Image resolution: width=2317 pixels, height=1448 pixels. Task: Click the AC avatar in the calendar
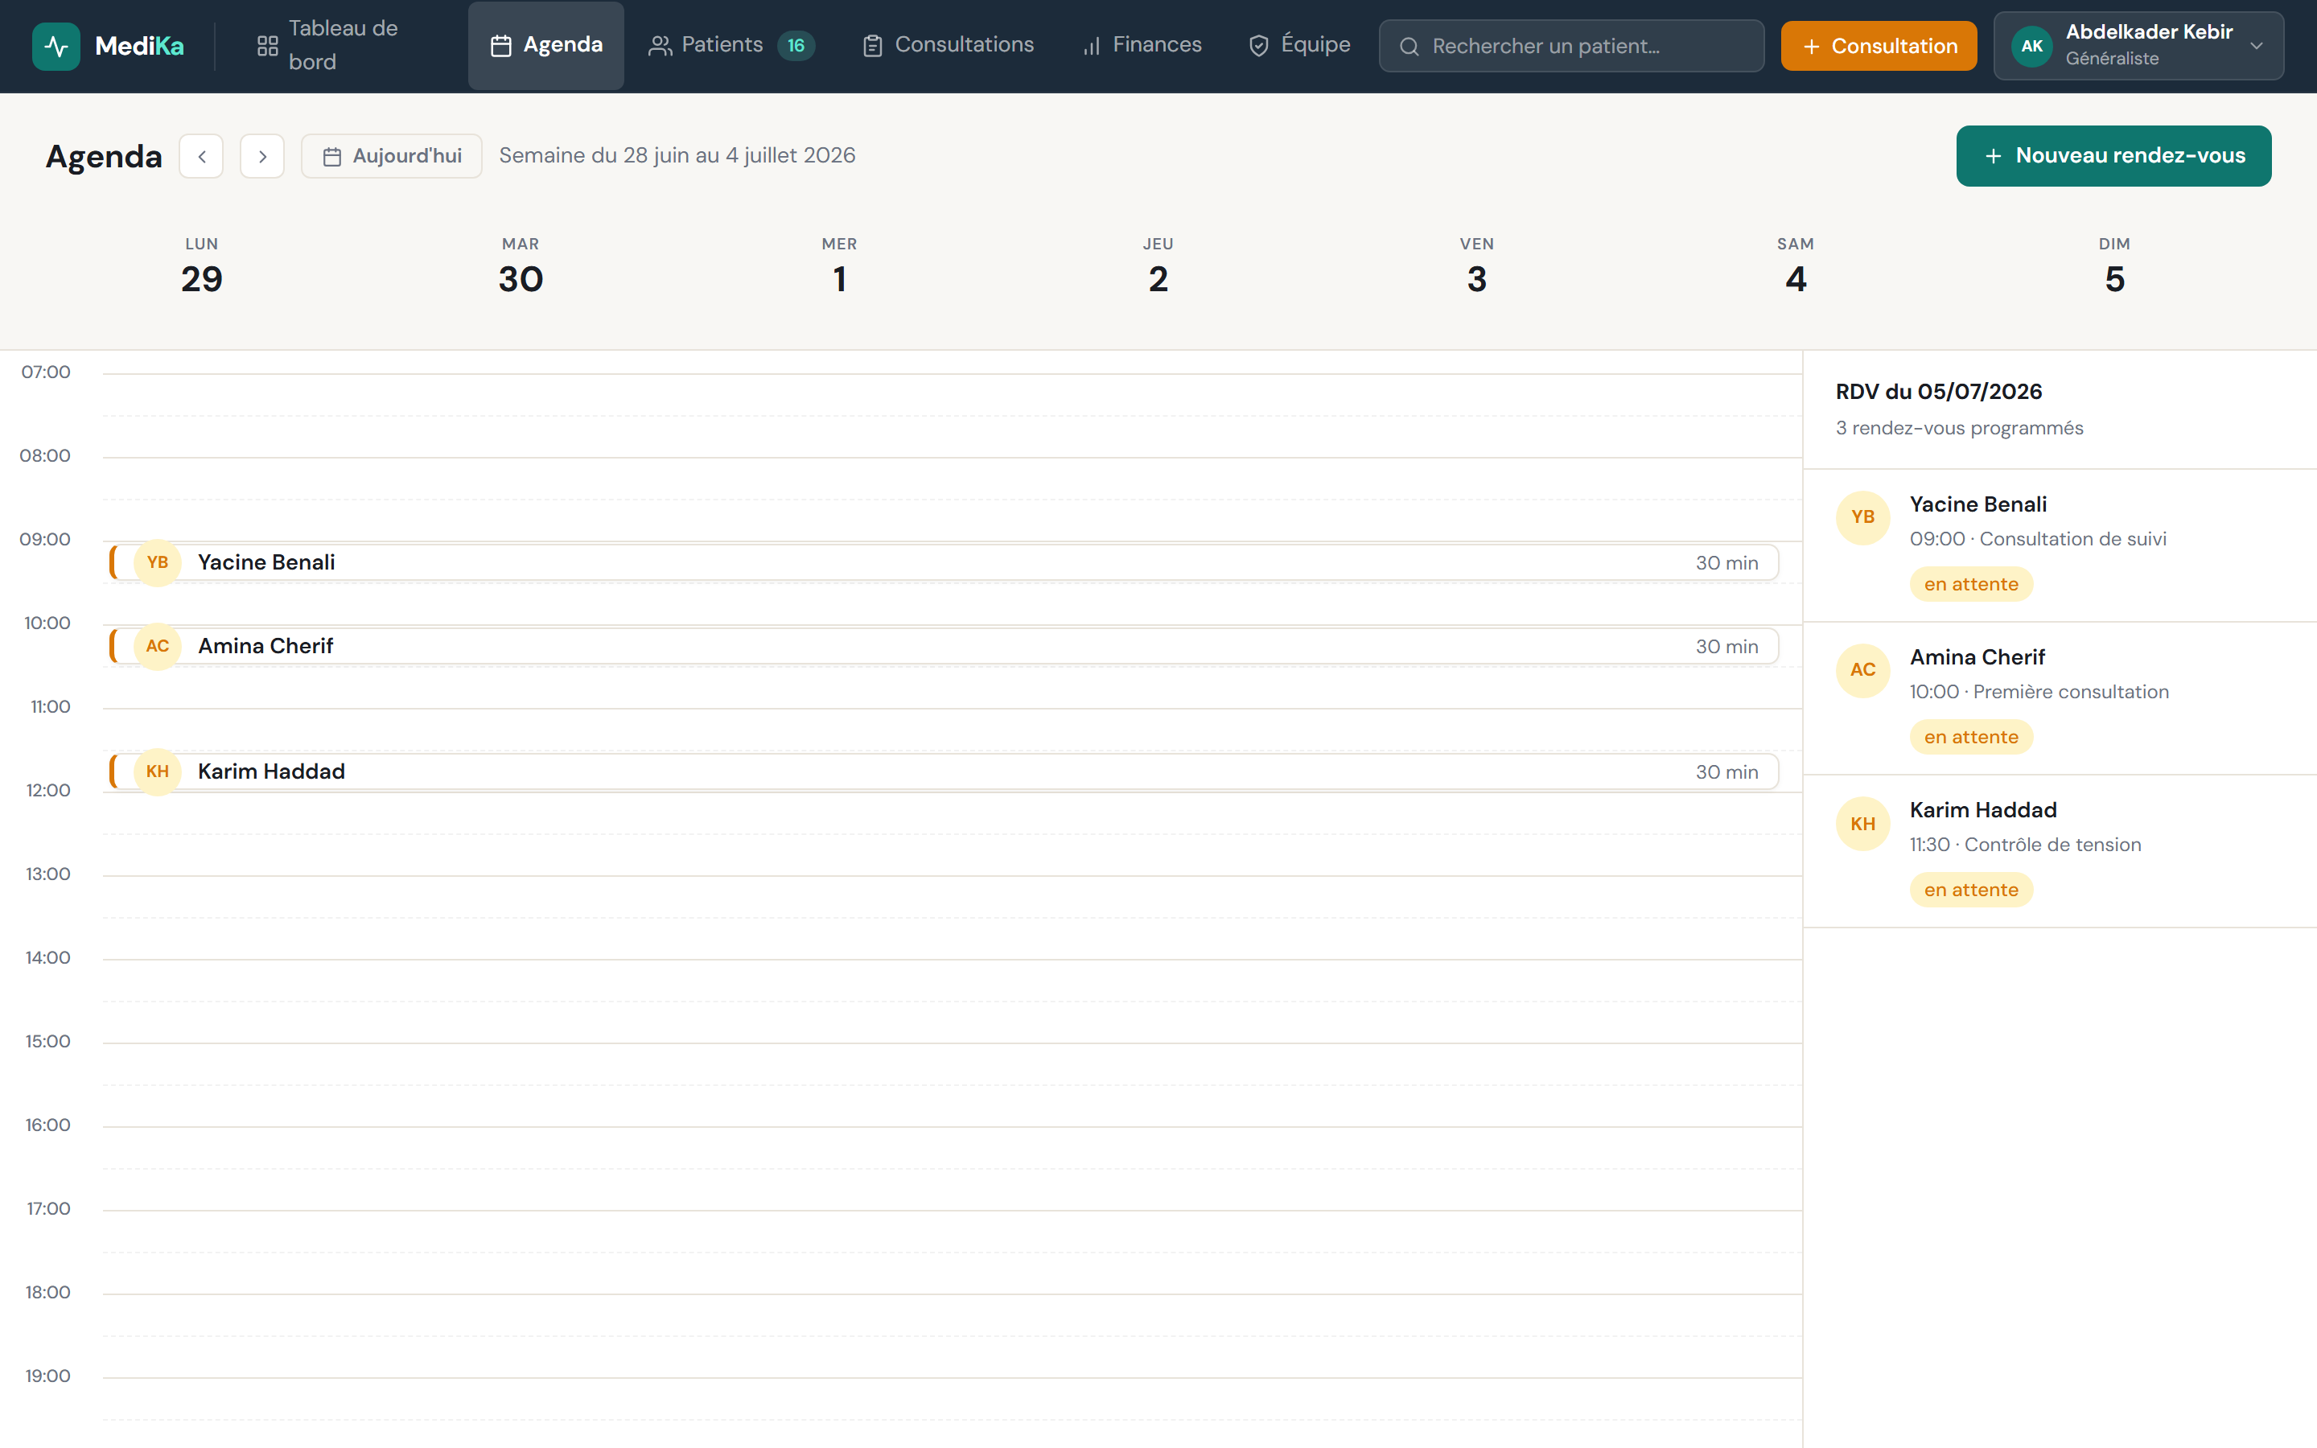tap(157, 647)
